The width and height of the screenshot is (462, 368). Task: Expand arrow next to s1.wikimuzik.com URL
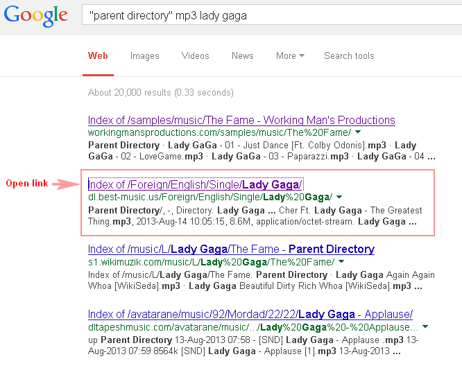[x=341, y=261]
